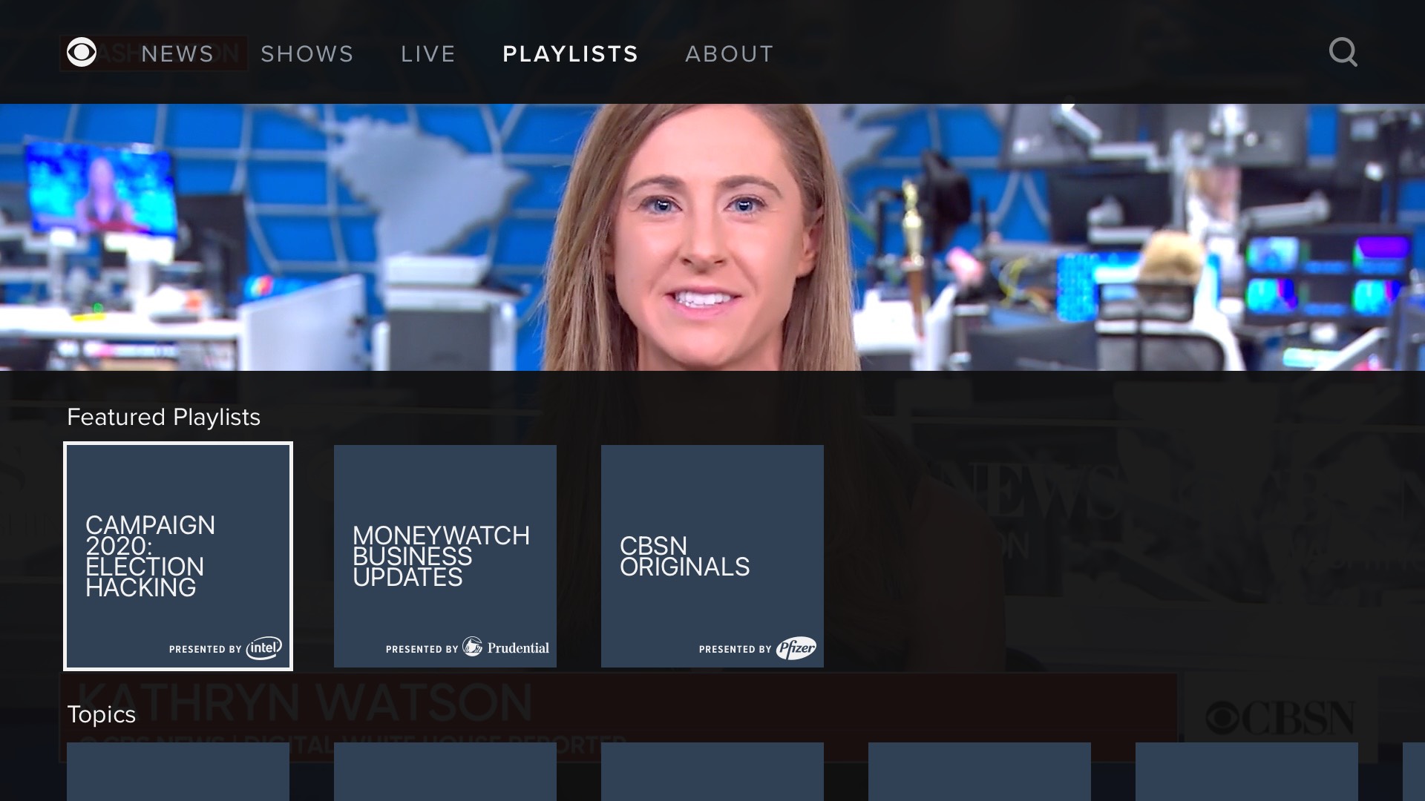Image resolution: width=1425 pixels, height=801 pixels.
Task: Click the Pfizer logo on the CBSN Originals tile
Action: click(797, 647)
